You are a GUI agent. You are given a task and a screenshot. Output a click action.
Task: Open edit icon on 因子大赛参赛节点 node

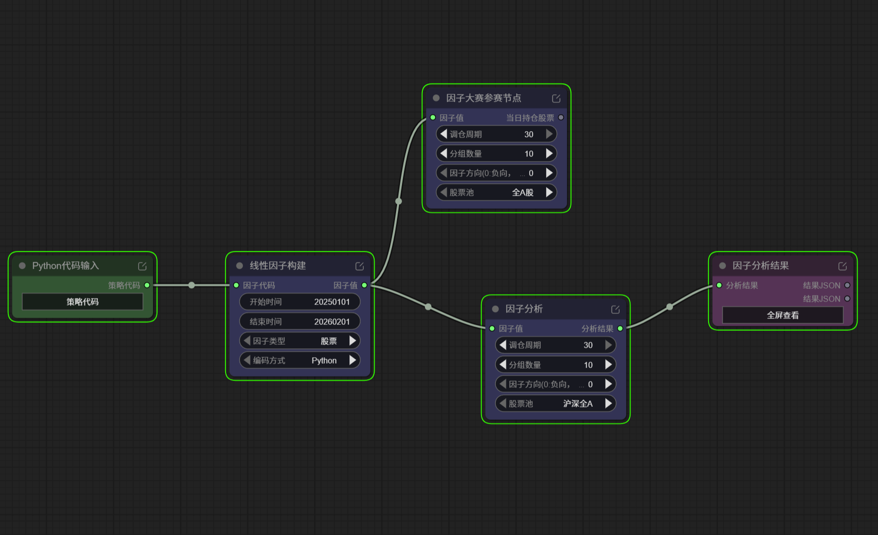click(x=556, y=98)
